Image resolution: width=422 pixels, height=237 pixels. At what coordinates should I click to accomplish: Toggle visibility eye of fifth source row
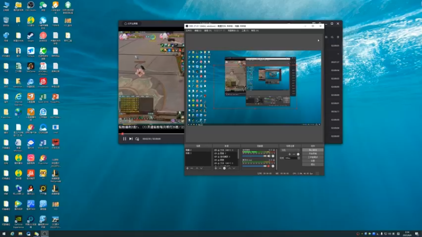[x=215, y=163]
